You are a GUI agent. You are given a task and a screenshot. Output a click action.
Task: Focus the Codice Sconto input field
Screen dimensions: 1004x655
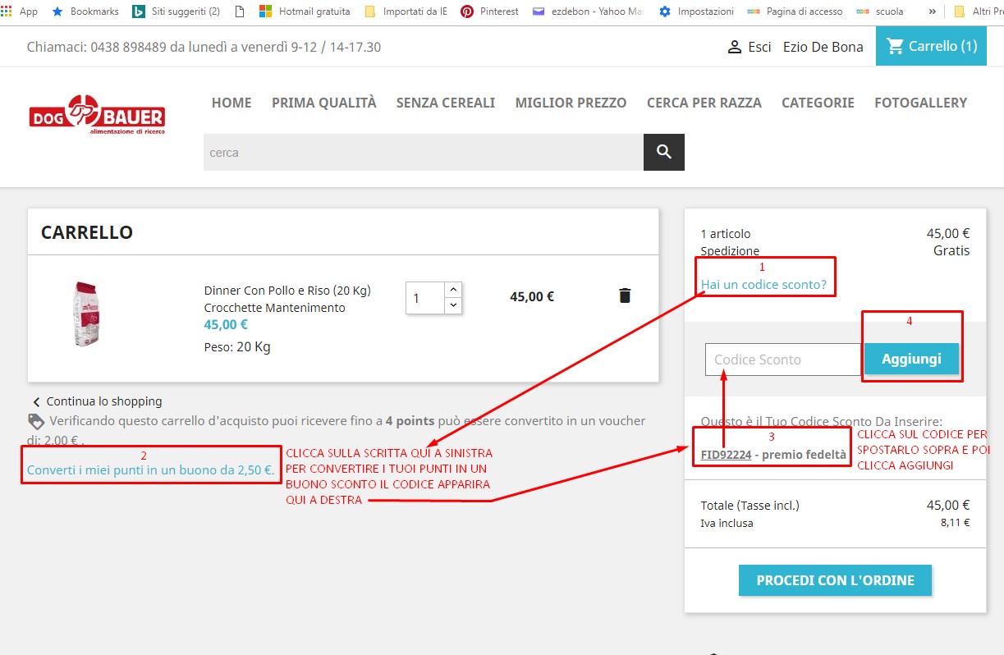(783, 360)
